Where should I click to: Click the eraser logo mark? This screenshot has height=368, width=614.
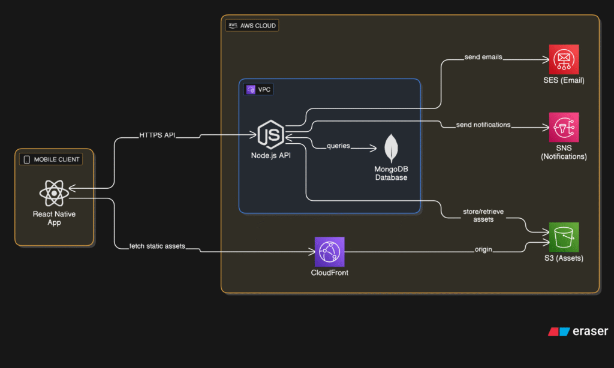pyautogui.click(x=559, y=331)
